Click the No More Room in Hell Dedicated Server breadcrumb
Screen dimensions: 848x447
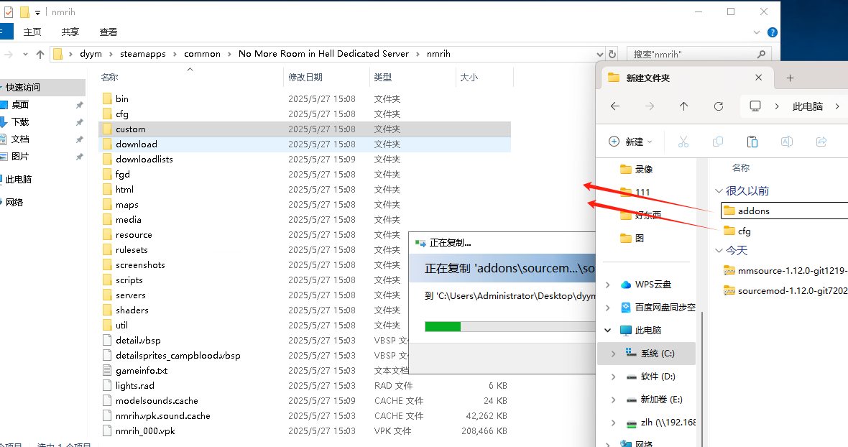[x=323, y=54]
